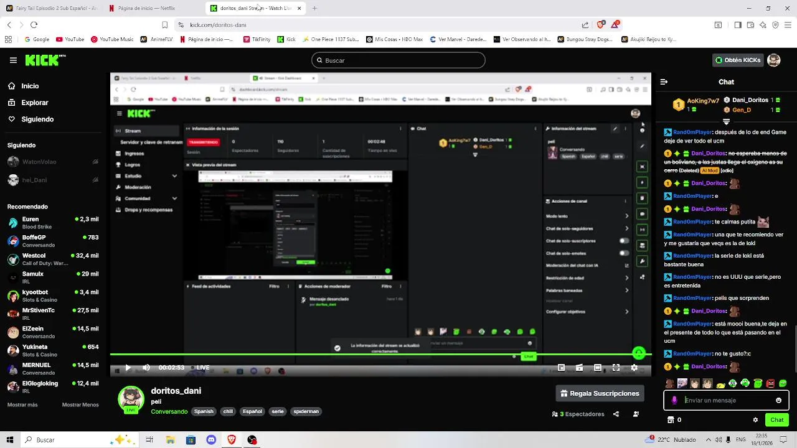
Task: Bookmark this page in address bar
Action: (164, 25)
